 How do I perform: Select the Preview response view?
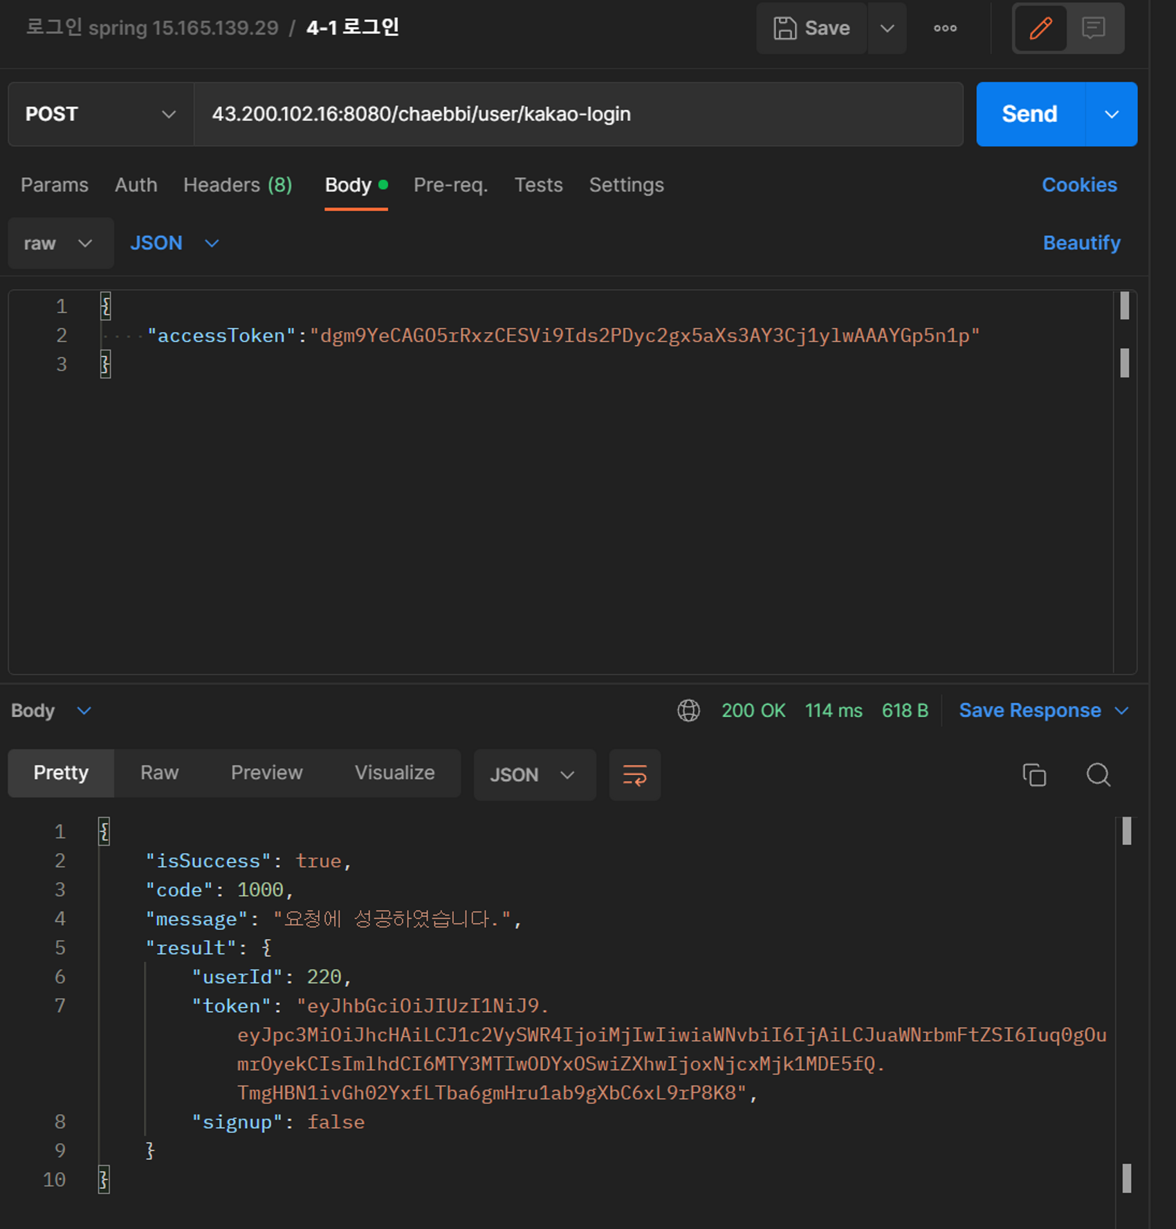[266, 773]
